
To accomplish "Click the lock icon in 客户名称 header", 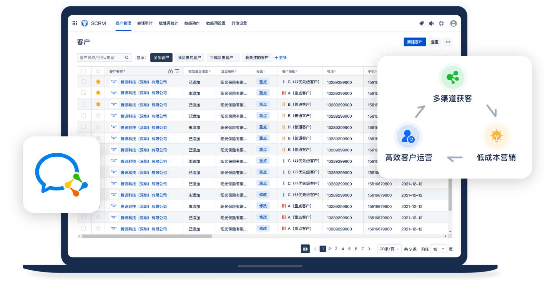I will [170, 71].
